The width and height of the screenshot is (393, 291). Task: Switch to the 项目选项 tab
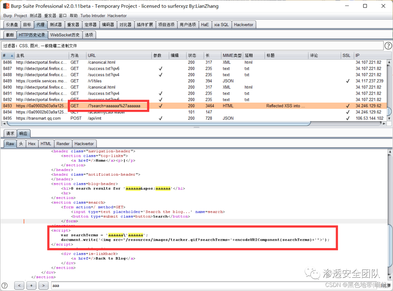166,25
